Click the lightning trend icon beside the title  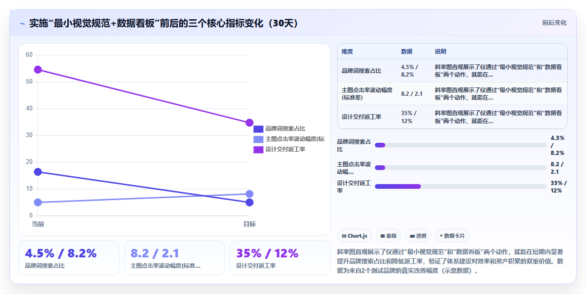(22, 23)
